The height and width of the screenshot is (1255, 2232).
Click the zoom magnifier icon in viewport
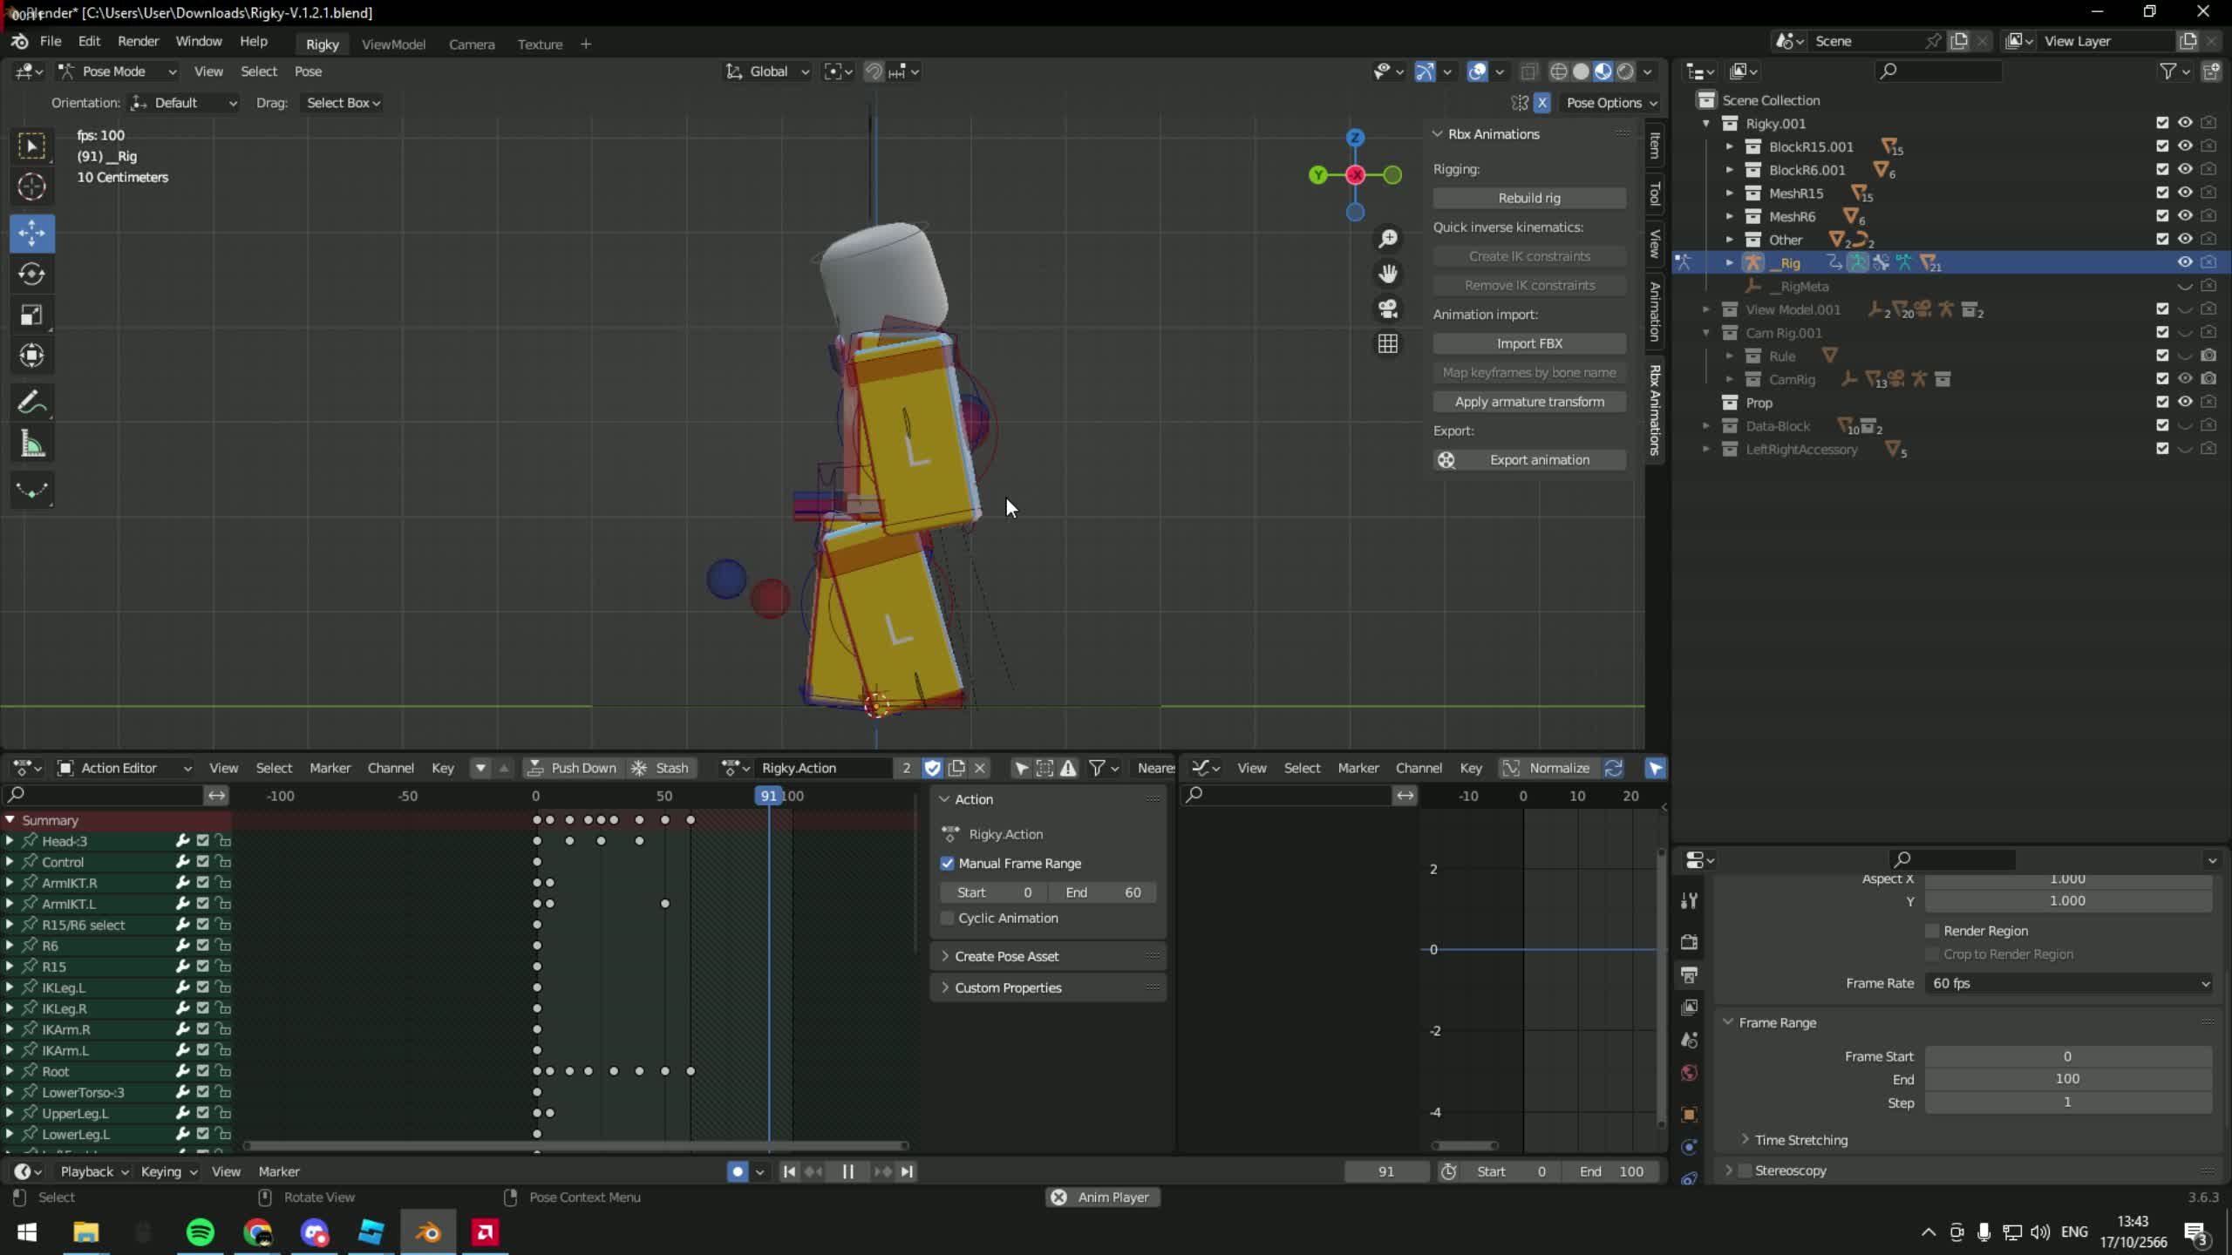(x=1388, y=238)
